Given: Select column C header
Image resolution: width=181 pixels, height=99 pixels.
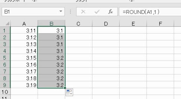Looking at the screenshot, I should coord(78,23).
